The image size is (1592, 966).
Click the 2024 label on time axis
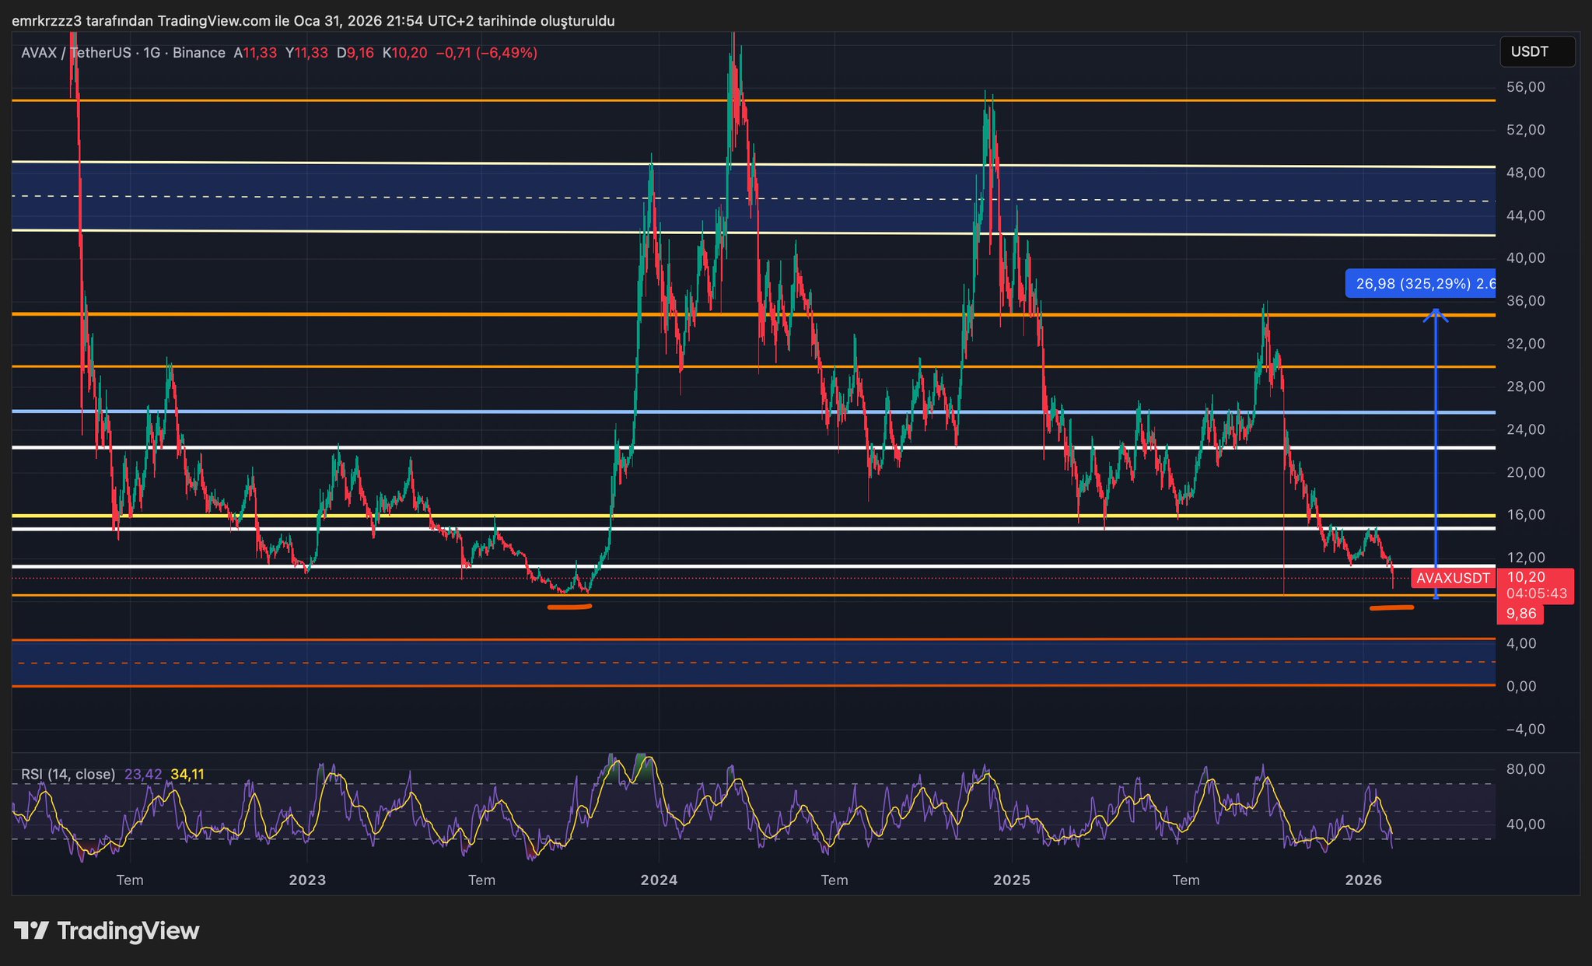[x=659, y=880]
